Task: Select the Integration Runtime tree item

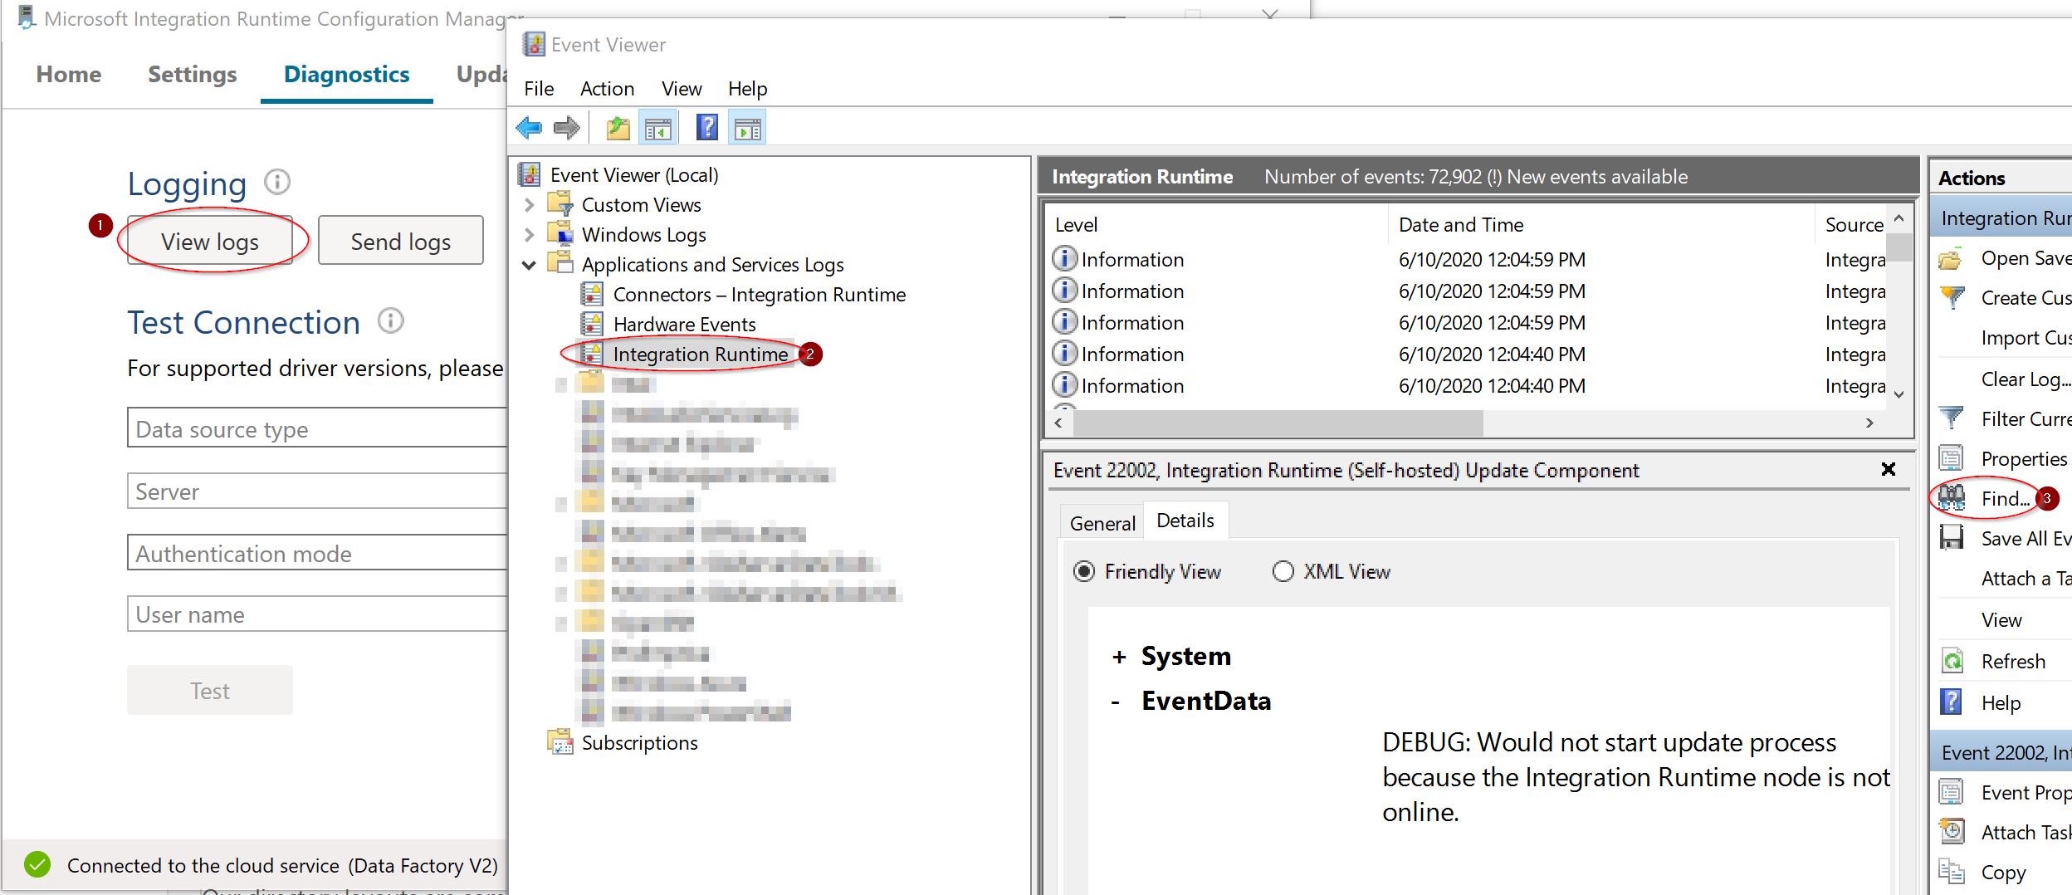Action: point(700,355)
